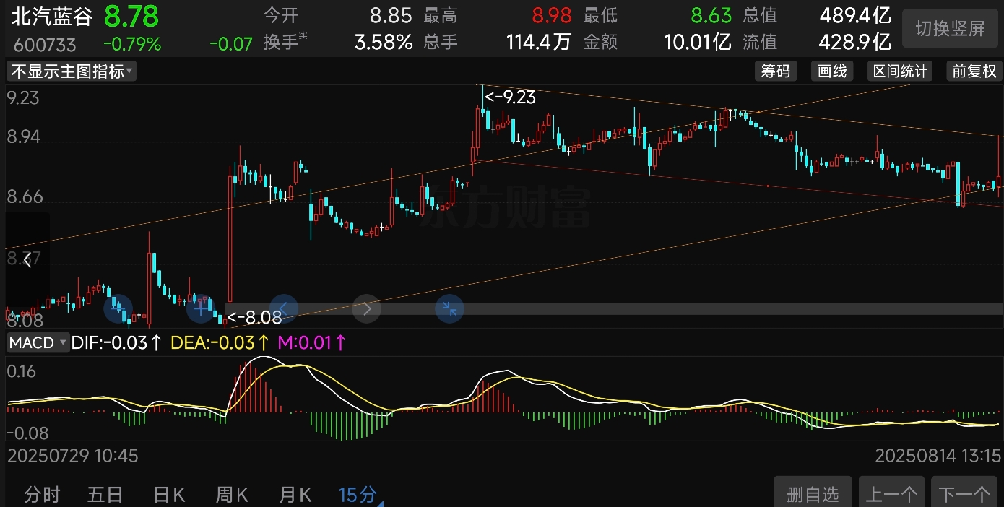Move chart right with right chevron circle

coord(367,309)
